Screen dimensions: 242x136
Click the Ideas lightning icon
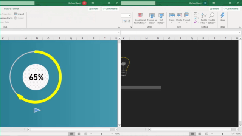click(222, 15)
